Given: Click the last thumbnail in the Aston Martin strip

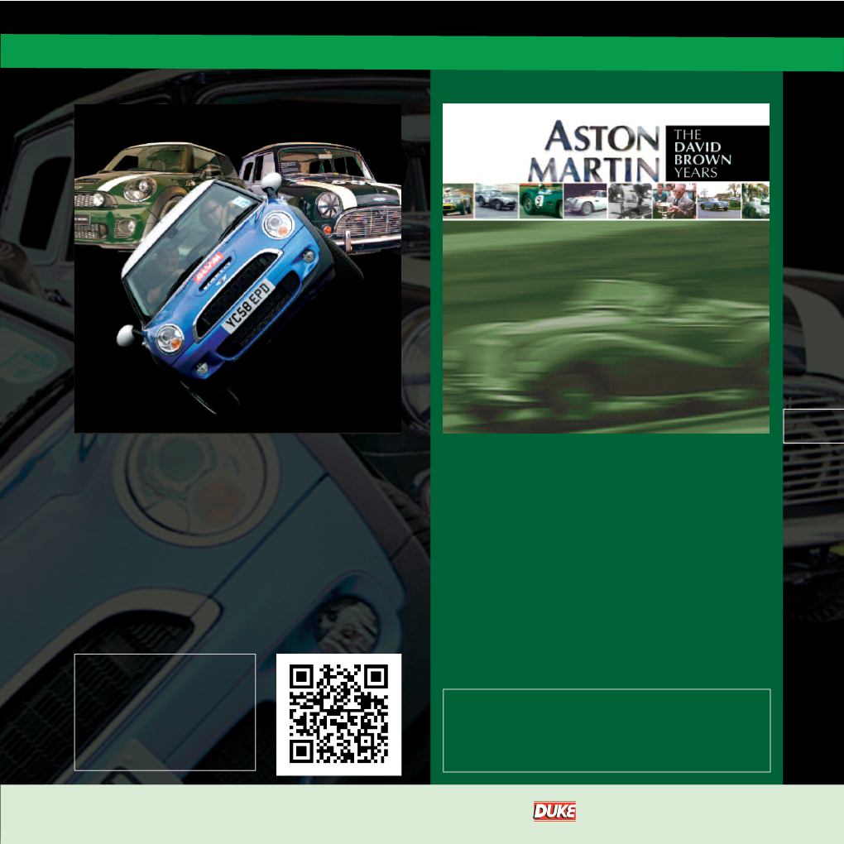Looking at the screenshot, I should [x=755, y=201].
